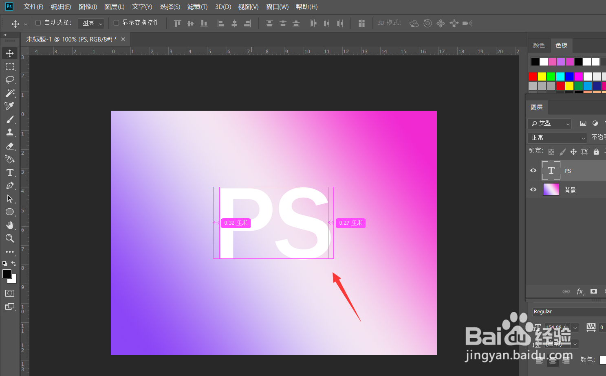Enable the 自动选择 checkbox
The image size is (606, 376).
tap(38, 23)
